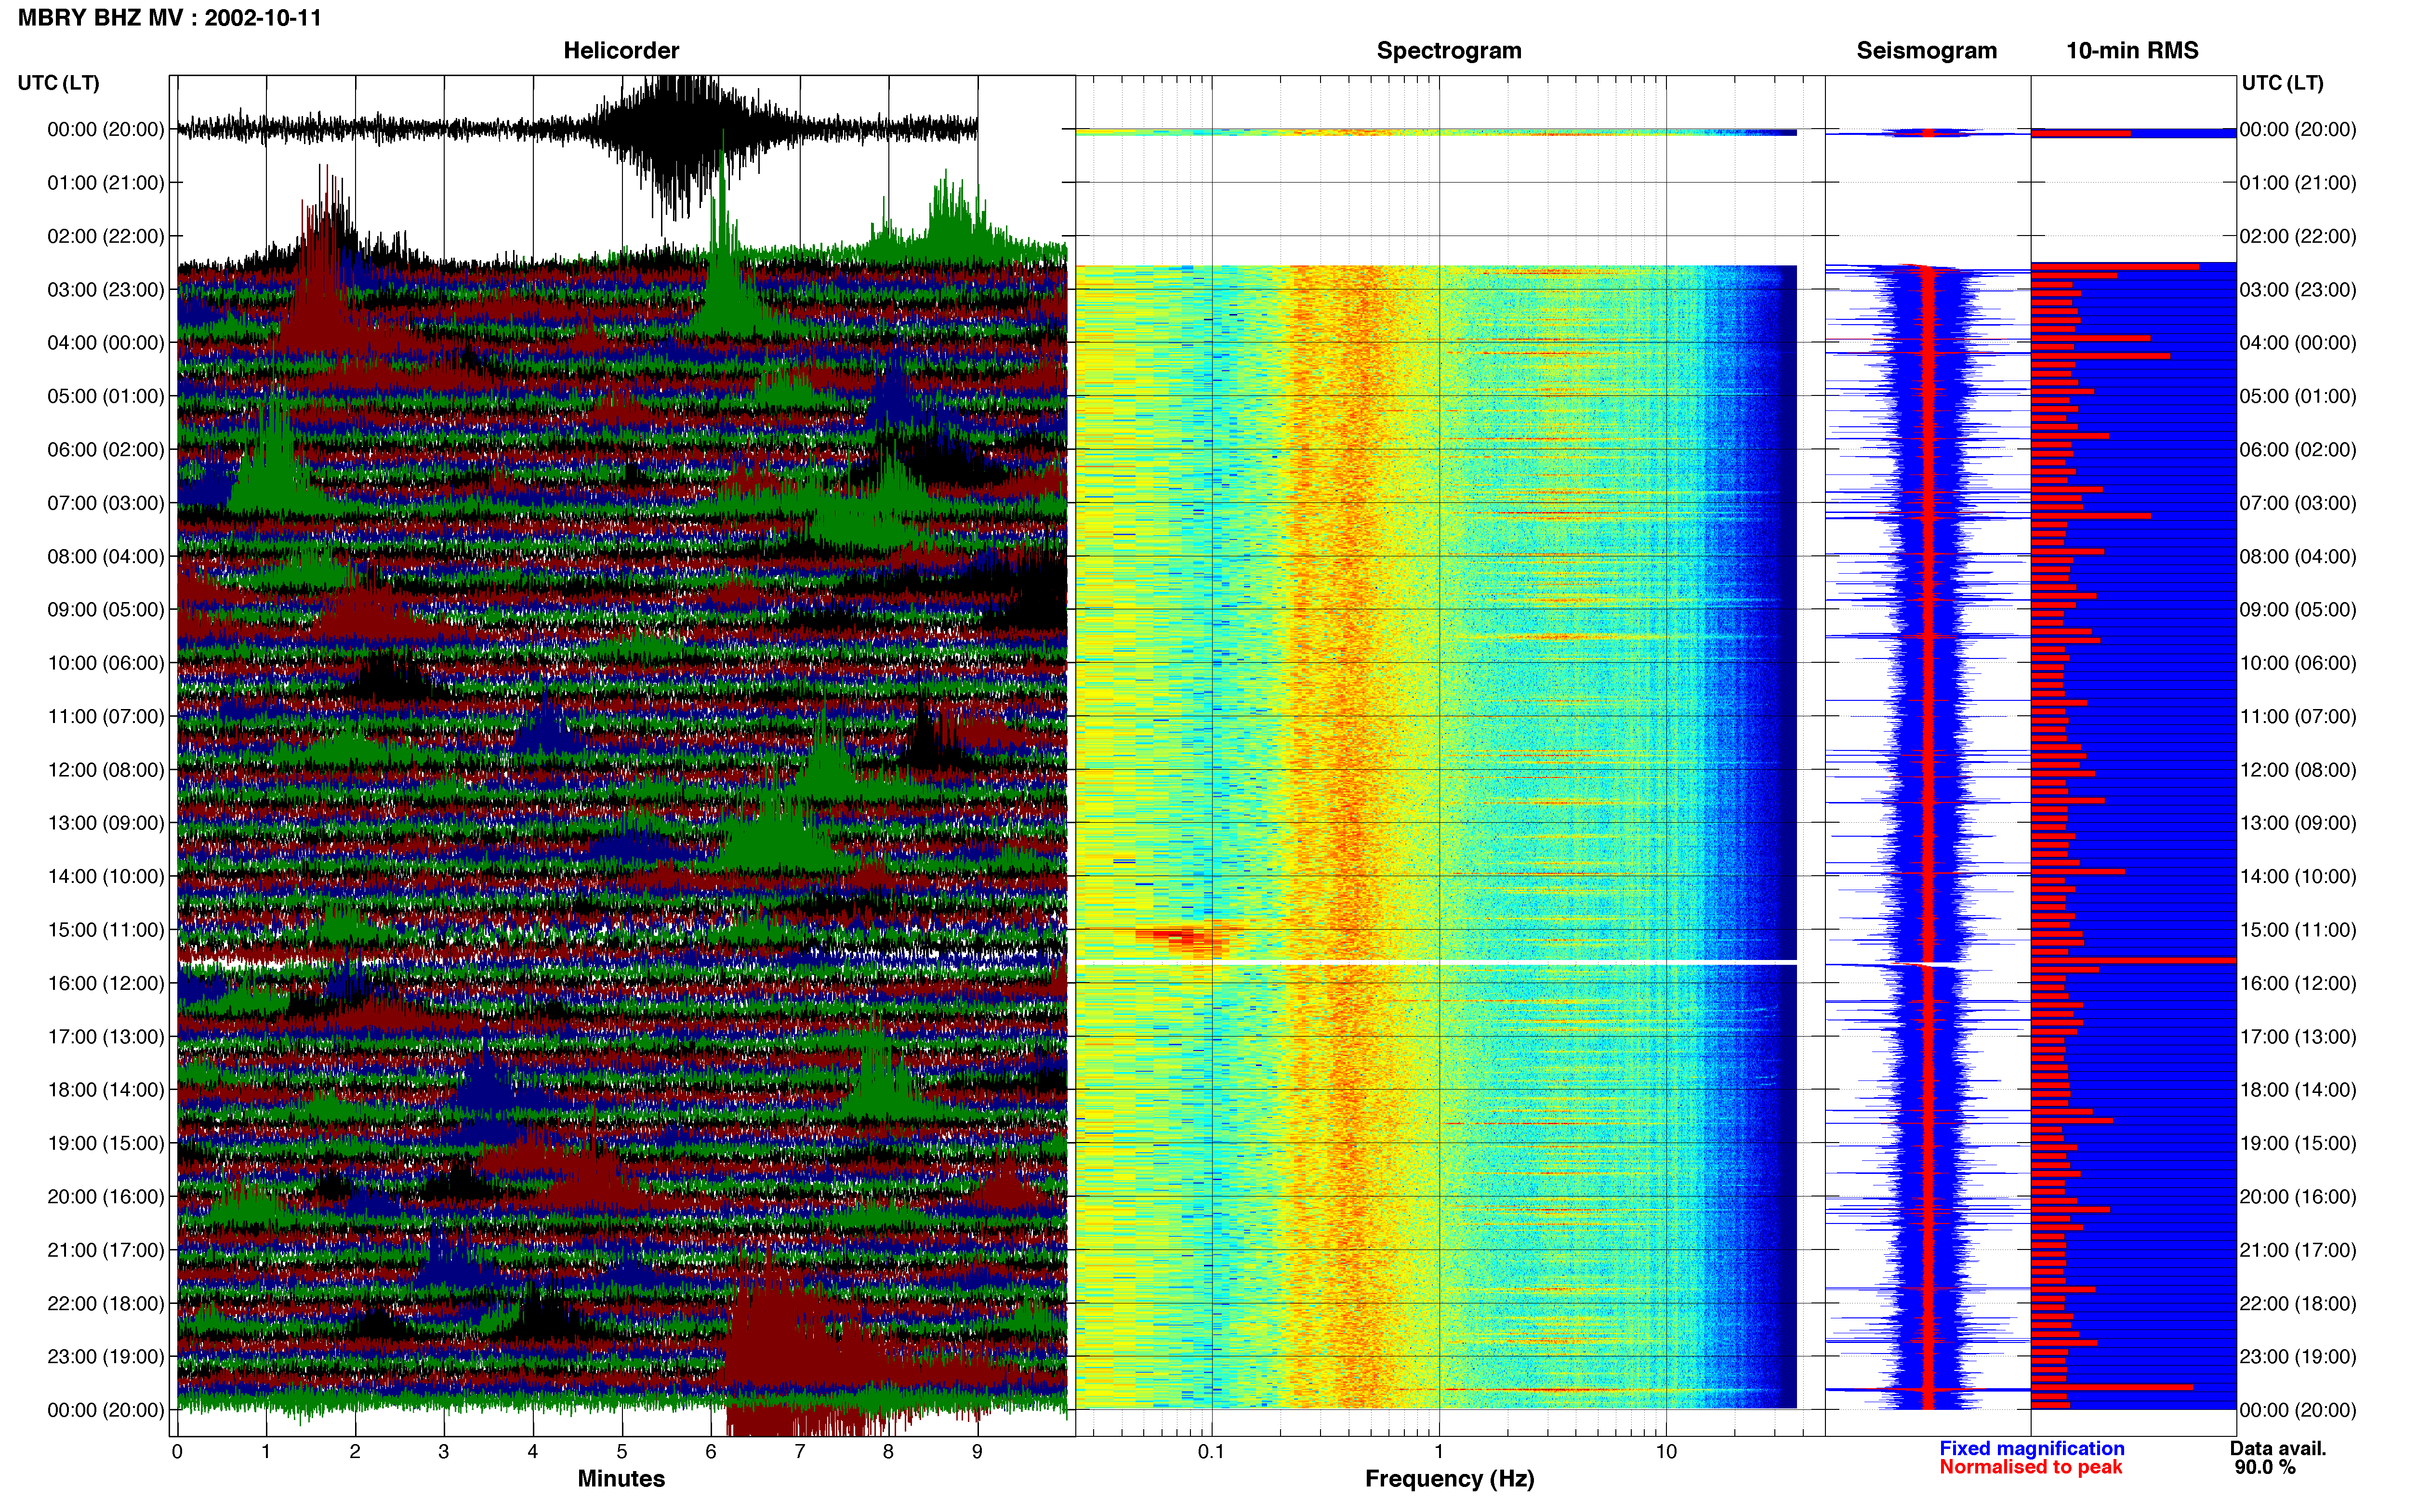2418x1512 pixels.
Task: Click the large dark-red helicorder event near 23:00
Action: (800, 1350)
